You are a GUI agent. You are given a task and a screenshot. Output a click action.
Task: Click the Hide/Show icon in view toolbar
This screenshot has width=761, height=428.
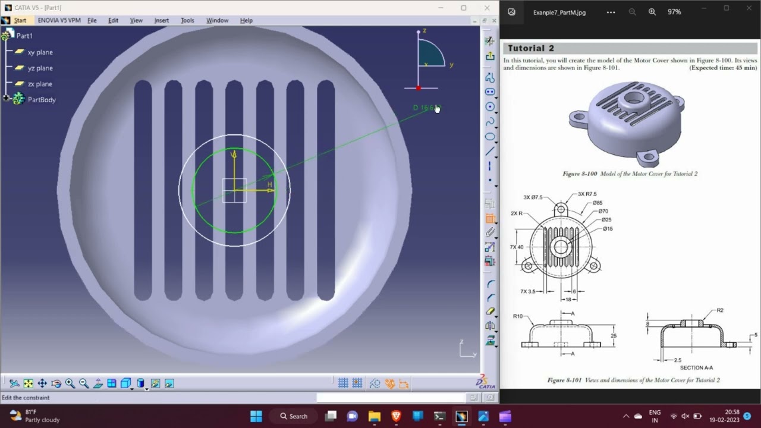[x=155, y=383]
